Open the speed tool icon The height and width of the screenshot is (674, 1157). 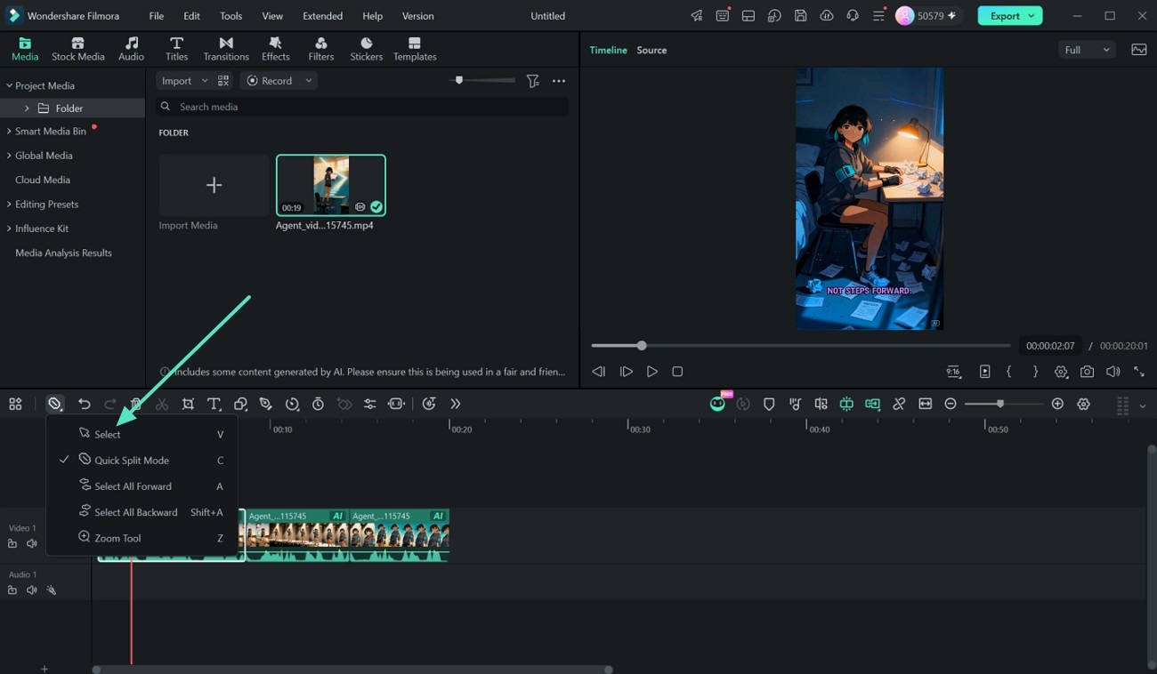292,404
